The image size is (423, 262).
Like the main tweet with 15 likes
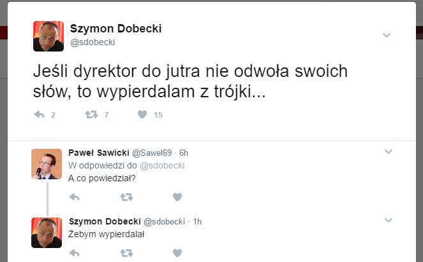tap(142, 114)
